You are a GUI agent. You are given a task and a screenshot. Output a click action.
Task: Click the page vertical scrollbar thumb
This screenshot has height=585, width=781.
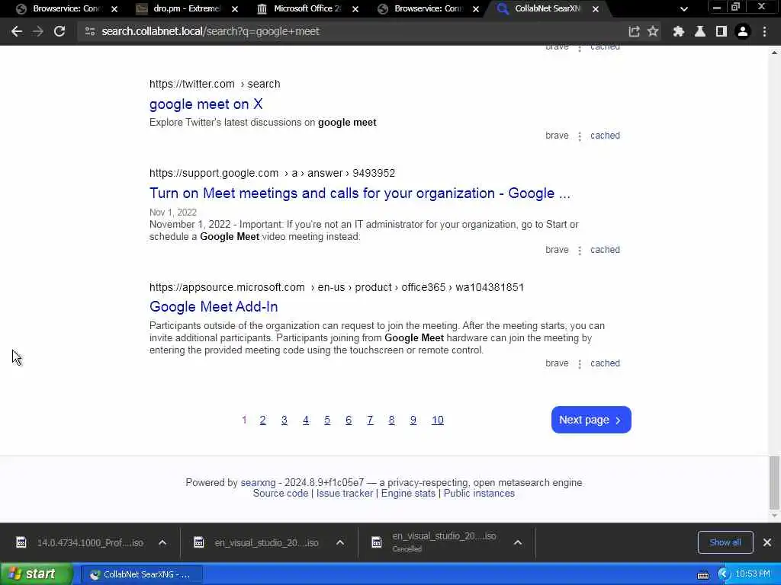click(775, 482)
